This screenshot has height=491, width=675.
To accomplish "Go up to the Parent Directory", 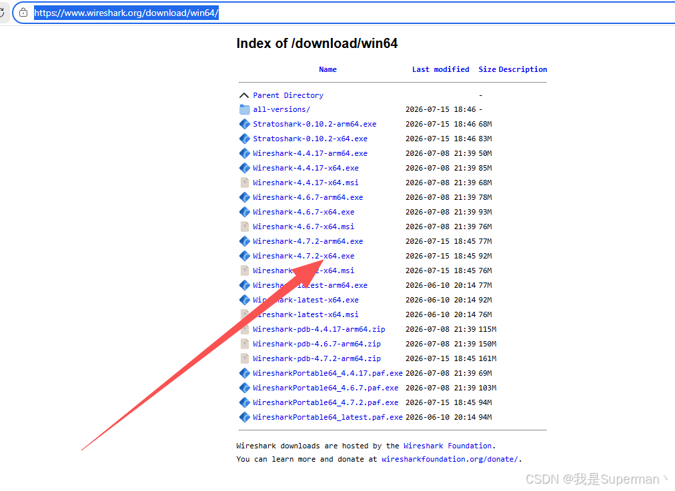I will pyautogui.click(x=288, y=95).
